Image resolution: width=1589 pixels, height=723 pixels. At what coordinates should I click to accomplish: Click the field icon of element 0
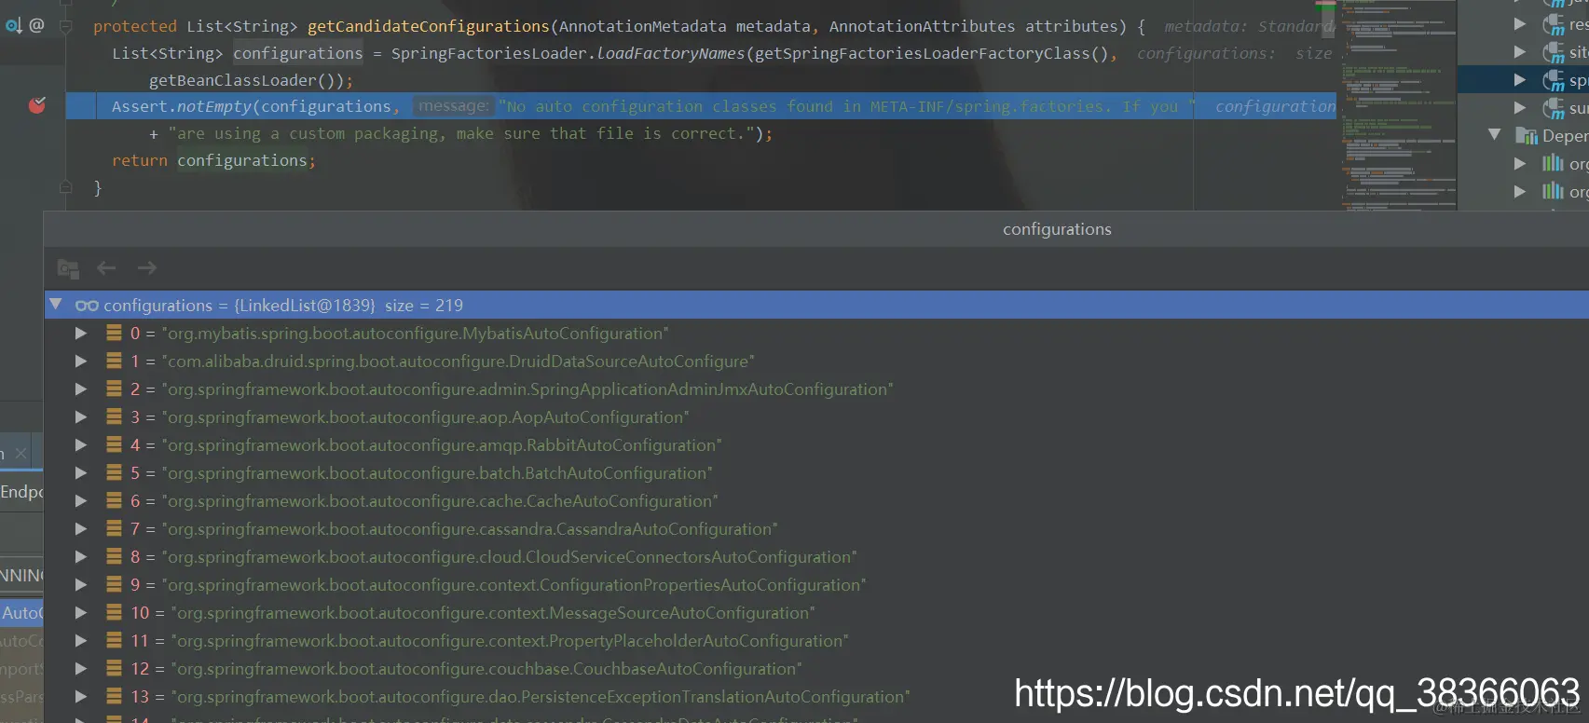tap(114, 333)
